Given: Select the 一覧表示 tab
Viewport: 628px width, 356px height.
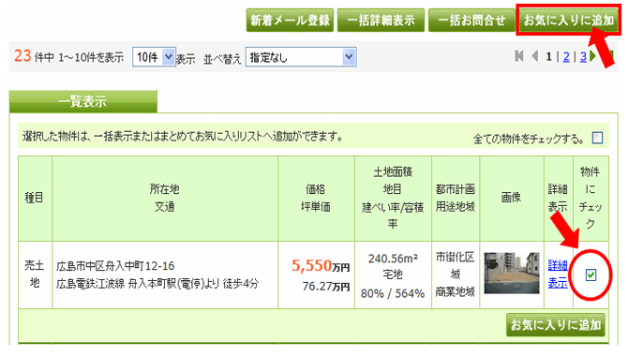Looking at the screenshot, I should [x=82, y=101].
